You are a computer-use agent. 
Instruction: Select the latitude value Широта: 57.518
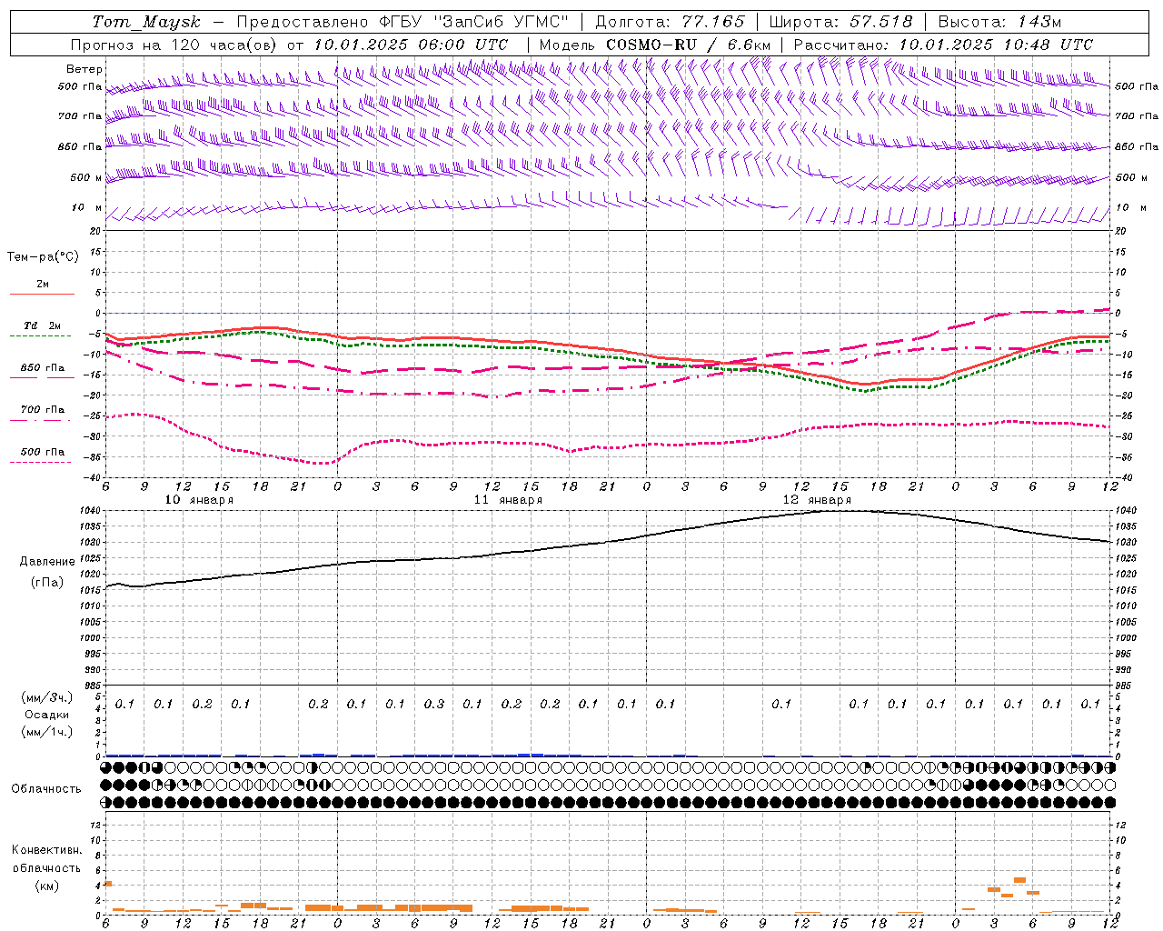click(840, 22)
